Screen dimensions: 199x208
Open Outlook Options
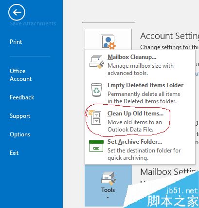tap(20, 134)
